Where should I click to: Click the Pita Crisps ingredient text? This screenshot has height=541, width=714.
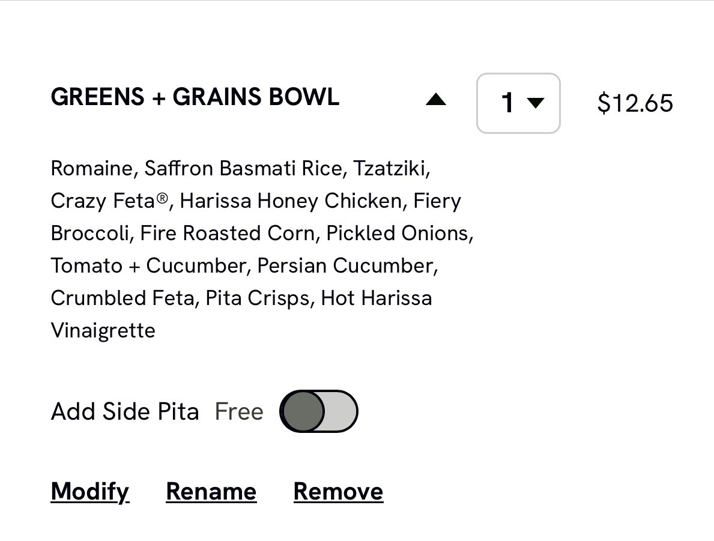click(257, 298)
